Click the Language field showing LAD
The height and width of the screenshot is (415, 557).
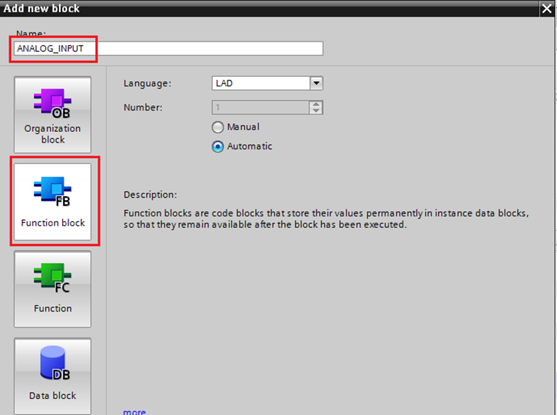point(260,83)
